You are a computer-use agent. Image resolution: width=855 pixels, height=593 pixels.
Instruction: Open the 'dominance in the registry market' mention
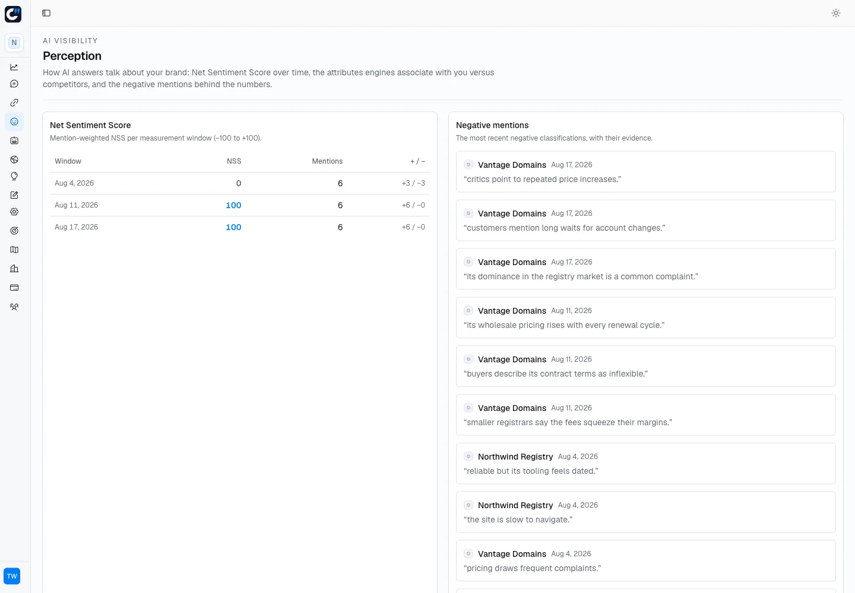[646, 269]
